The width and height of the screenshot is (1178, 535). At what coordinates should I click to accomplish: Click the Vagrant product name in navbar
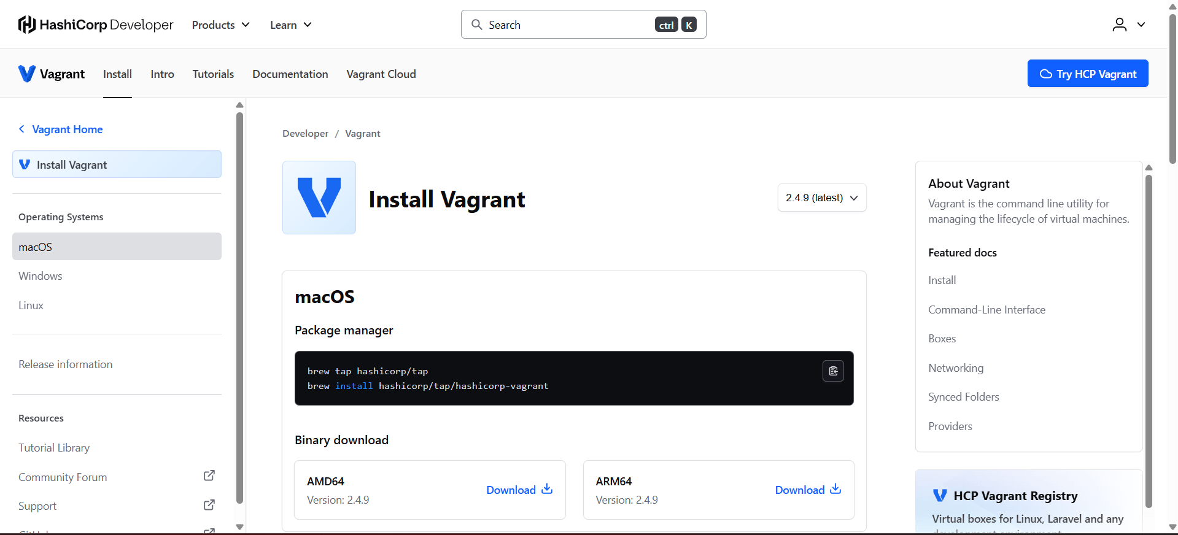click(x=62, y=74)
